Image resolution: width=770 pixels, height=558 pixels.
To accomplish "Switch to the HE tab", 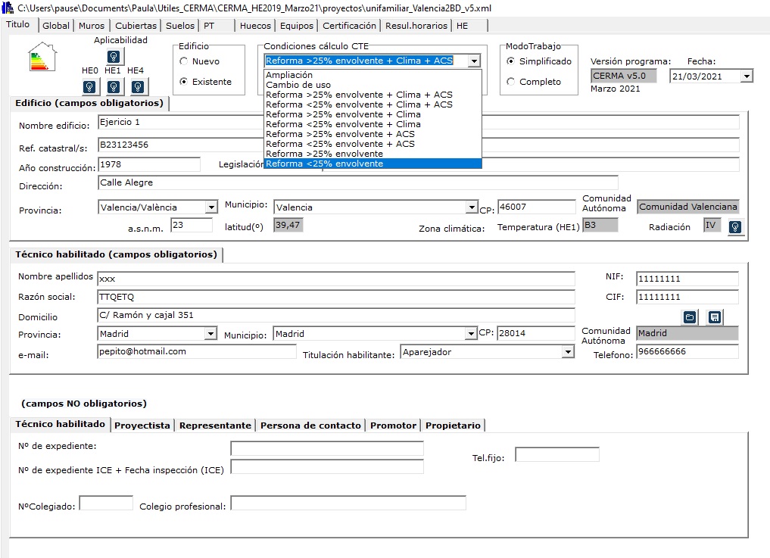I will (x=470, y=26).
